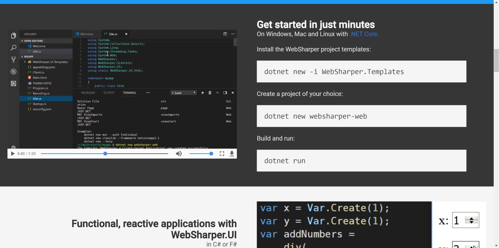The image size is (499, 248).
Task: Switch to the PROBLEMS panel tab
Action: click(x=88, y=93)
